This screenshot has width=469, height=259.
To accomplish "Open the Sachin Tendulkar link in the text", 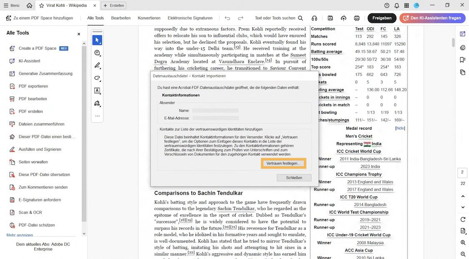I will coord(236,209).
